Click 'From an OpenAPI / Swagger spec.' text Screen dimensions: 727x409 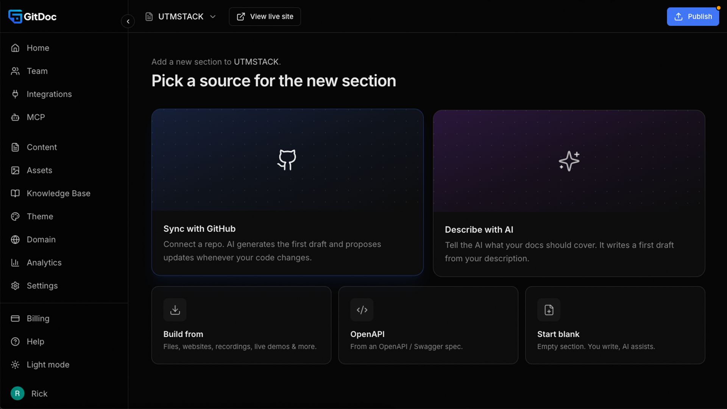point(406,347)
